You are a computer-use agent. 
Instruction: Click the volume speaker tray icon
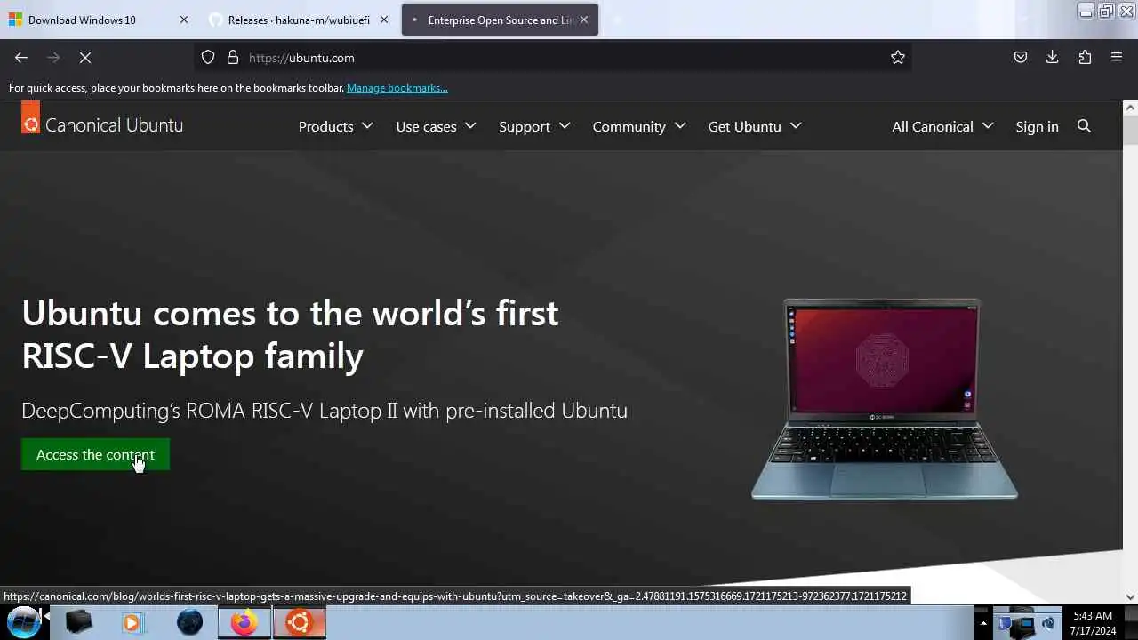pyautogui.click(x=1048, y=623)
